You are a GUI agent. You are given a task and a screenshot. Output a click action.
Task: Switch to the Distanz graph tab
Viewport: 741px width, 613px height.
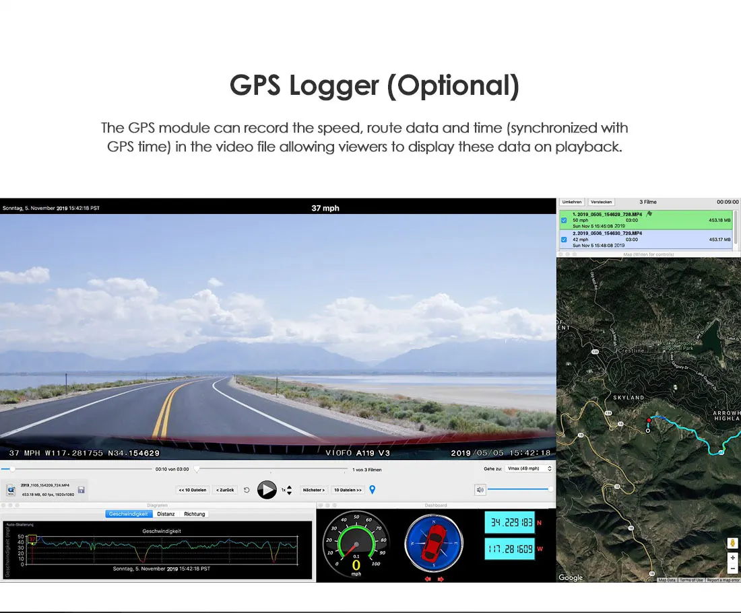pyautogui.click(x=166, y=514)
